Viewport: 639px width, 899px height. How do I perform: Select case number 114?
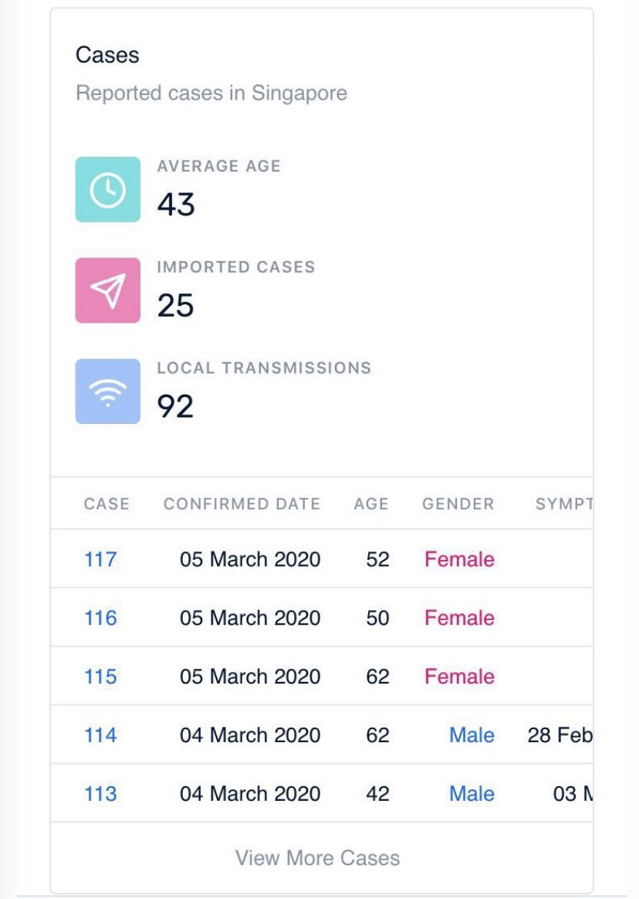tap(100, 735)
